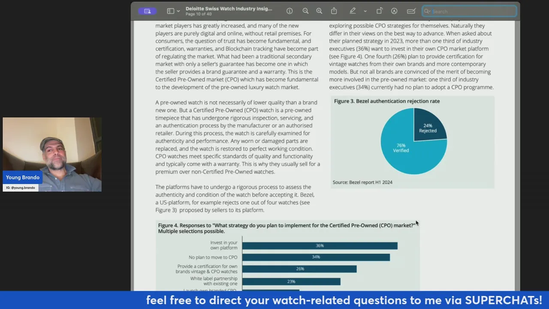Viewport: 549px width, 309px height.
Task: Click the search magnifier options icon
Action: [x=428, y=11]
